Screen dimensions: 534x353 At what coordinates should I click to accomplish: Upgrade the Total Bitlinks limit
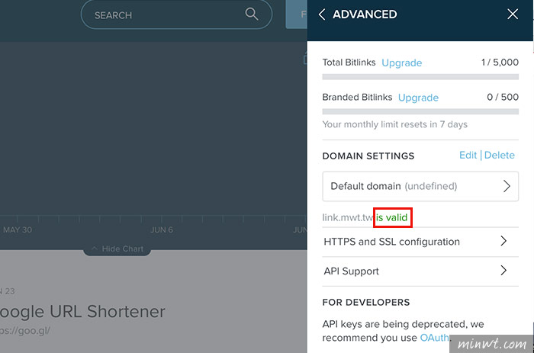(401, 63)
